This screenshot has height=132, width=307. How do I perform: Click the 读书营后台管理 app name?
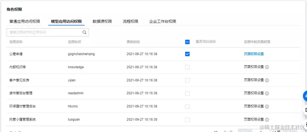pyautogui.click(x=21, y=93)
